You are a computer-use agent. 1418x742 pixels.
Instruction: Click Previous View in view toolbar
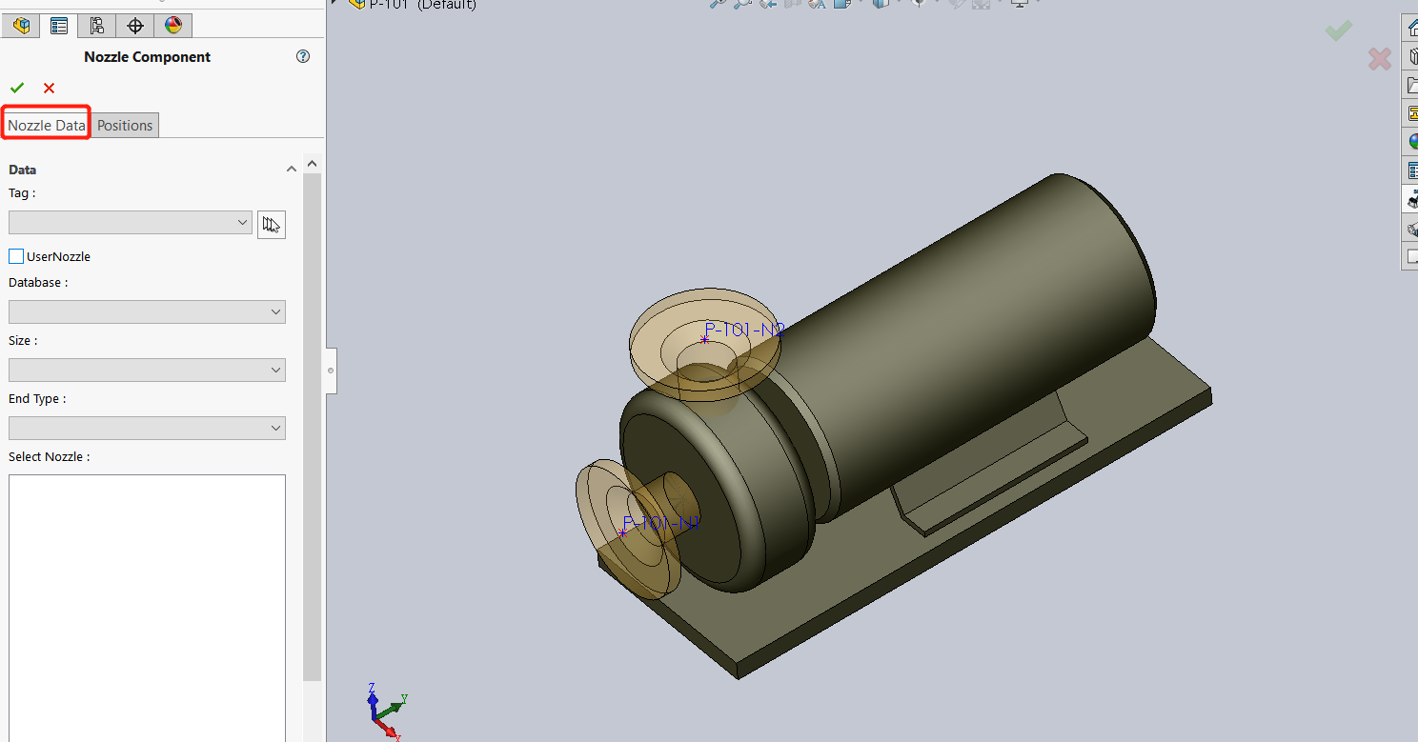(x=767, y=4)
